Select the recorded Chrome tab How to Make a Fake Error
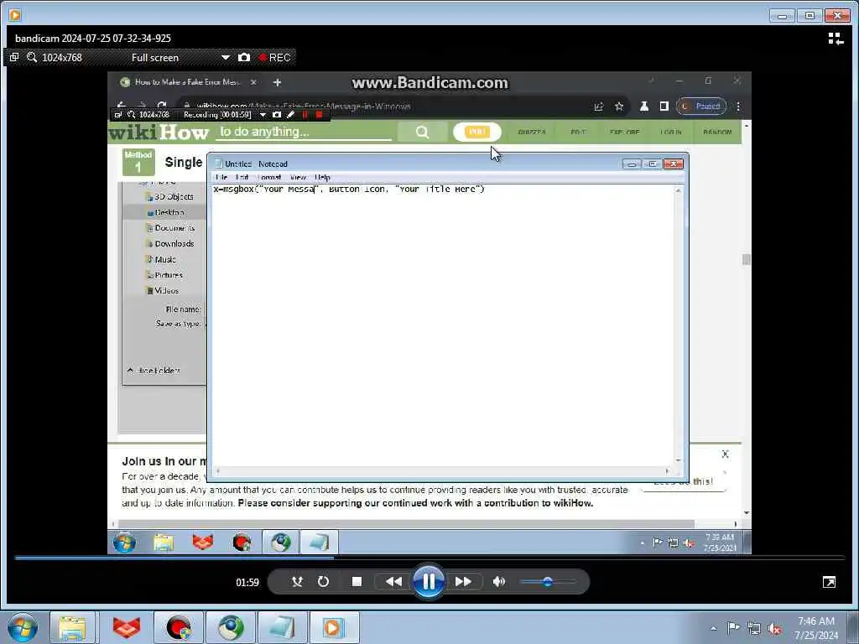 pos(187,82)
